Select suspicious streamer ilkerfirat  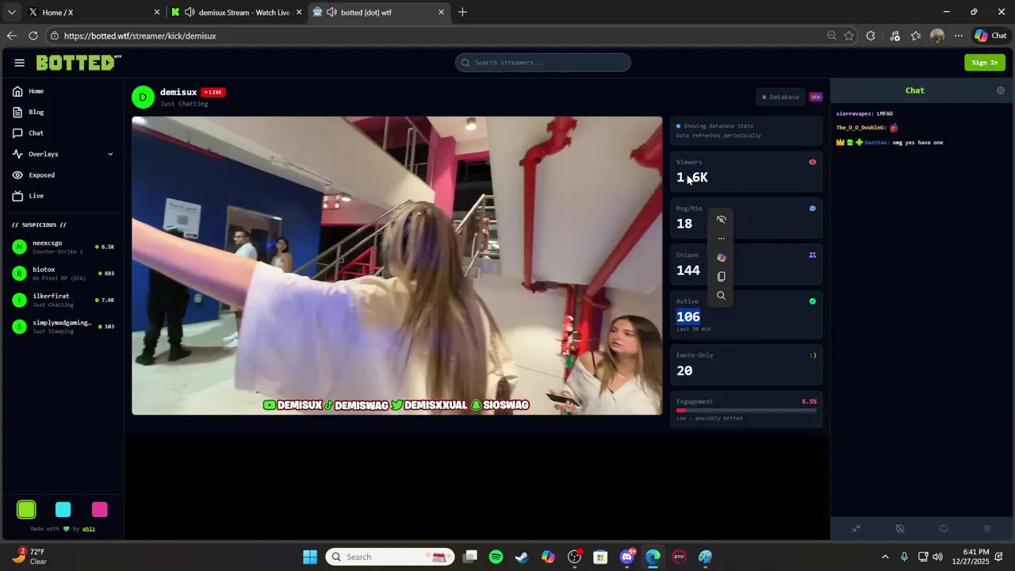[x=63, y=300]
